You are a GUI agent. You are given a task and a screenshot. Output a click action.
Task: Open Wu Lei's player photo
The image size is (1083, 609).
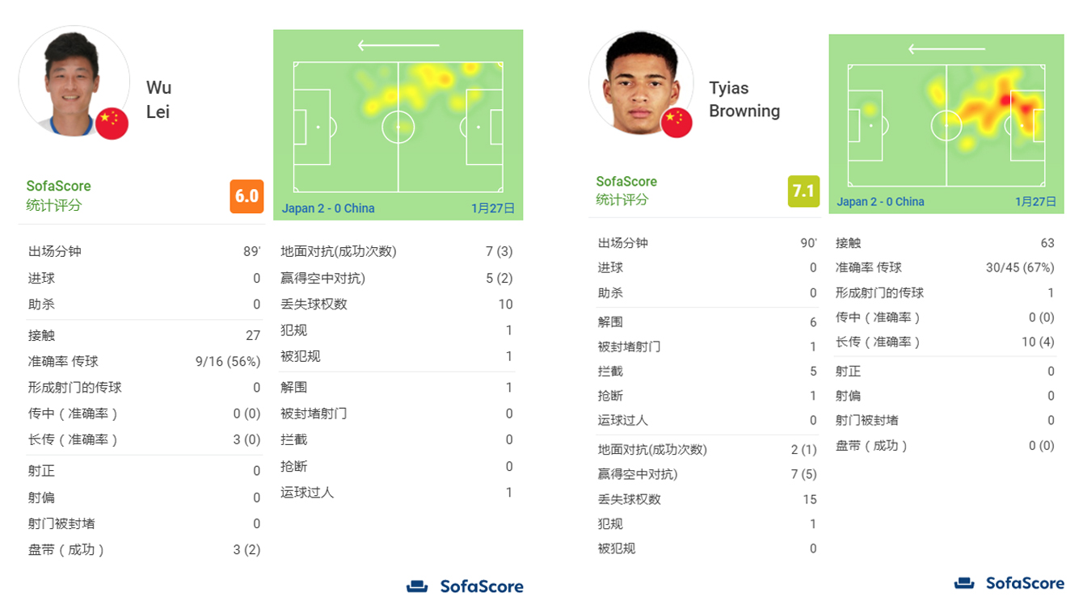pyautogui.click(x=74, y=81)
